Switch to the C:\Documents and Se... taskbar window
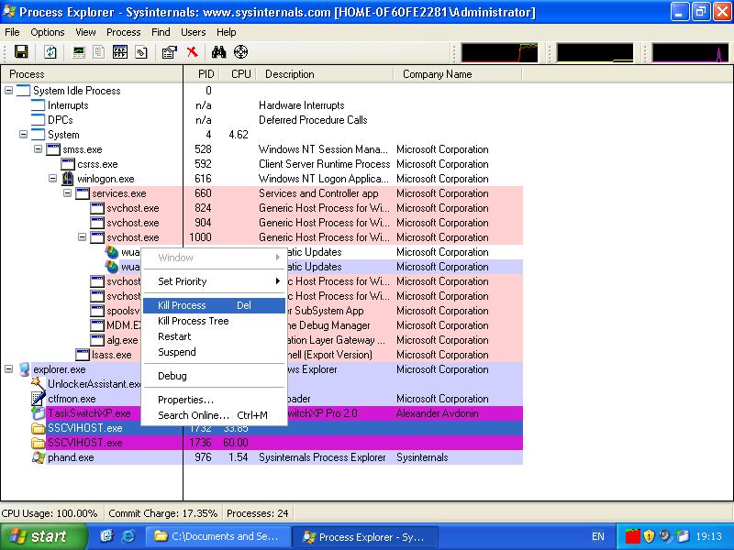This screenshot has width=734, height=550. point(218,536)
